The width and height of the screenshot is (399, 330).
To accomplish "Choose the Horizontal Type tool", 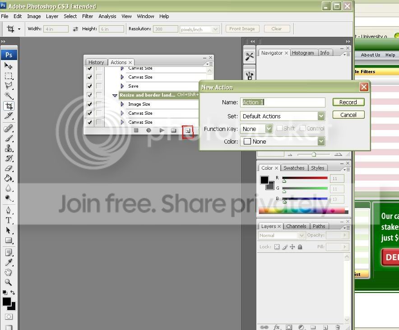I will coord(9,220).
